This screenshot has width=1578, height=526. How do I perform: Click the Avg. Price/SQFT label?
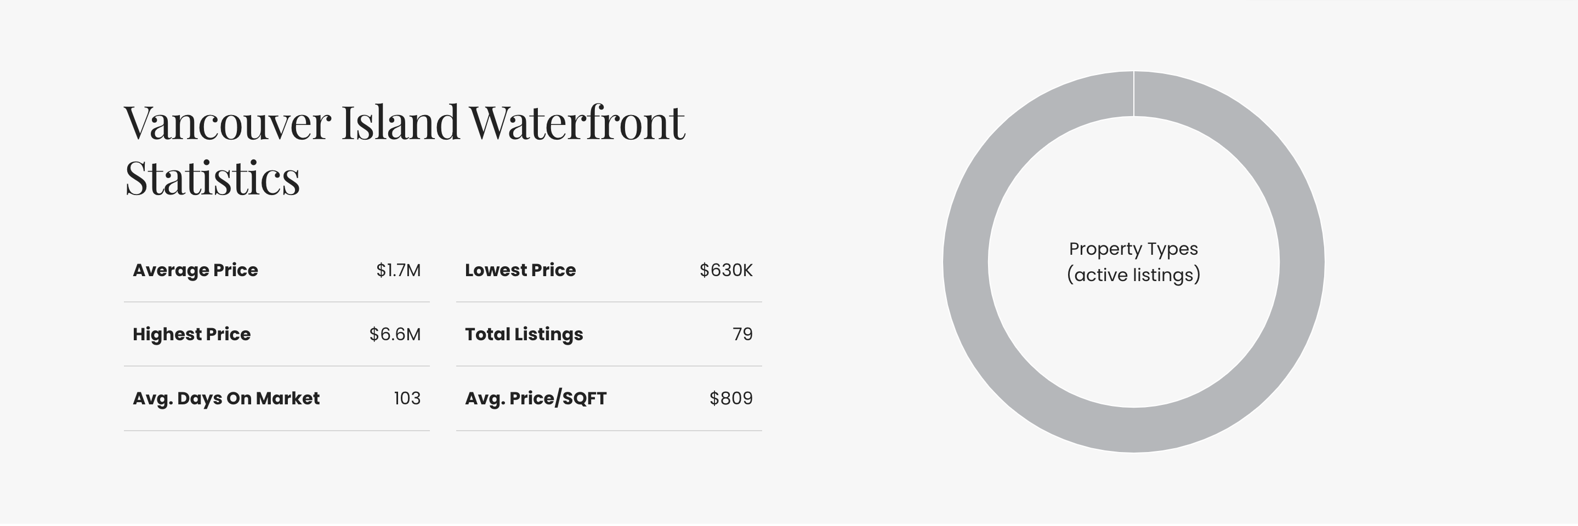pos(535,399)
